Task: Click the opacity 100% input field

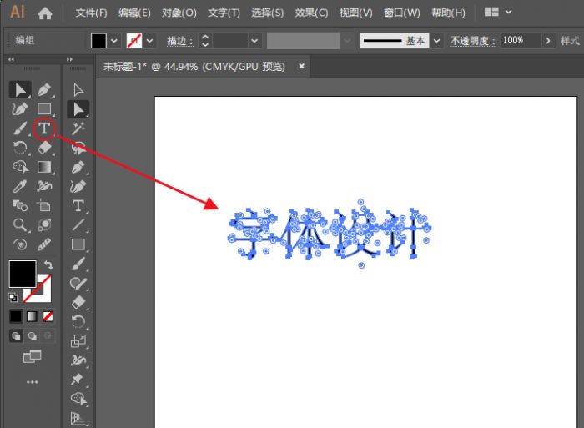Action: point(519,40)
